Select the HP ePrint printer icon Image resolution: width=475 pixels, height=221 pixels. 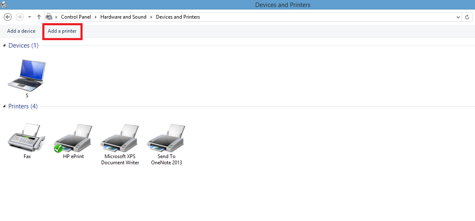pos(73,139)
